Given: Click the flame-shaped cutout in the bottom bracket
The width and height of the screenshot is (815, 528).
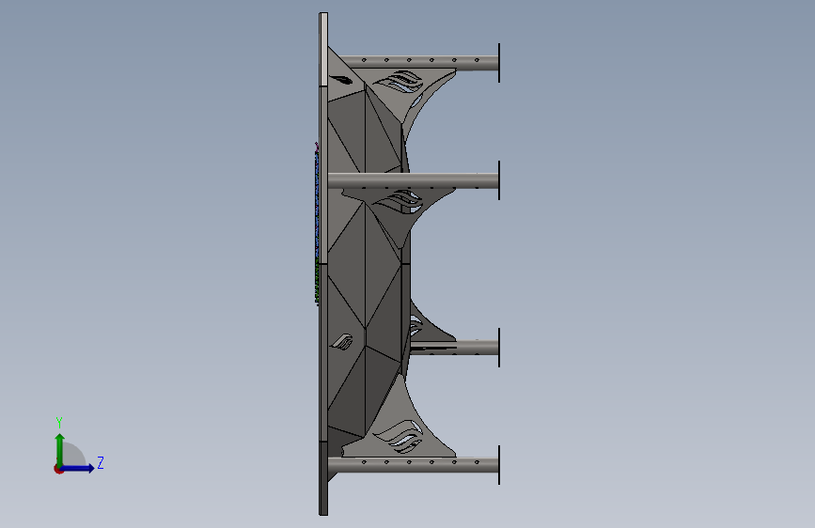Looking at the screenshot, I should tap(400, 436).
